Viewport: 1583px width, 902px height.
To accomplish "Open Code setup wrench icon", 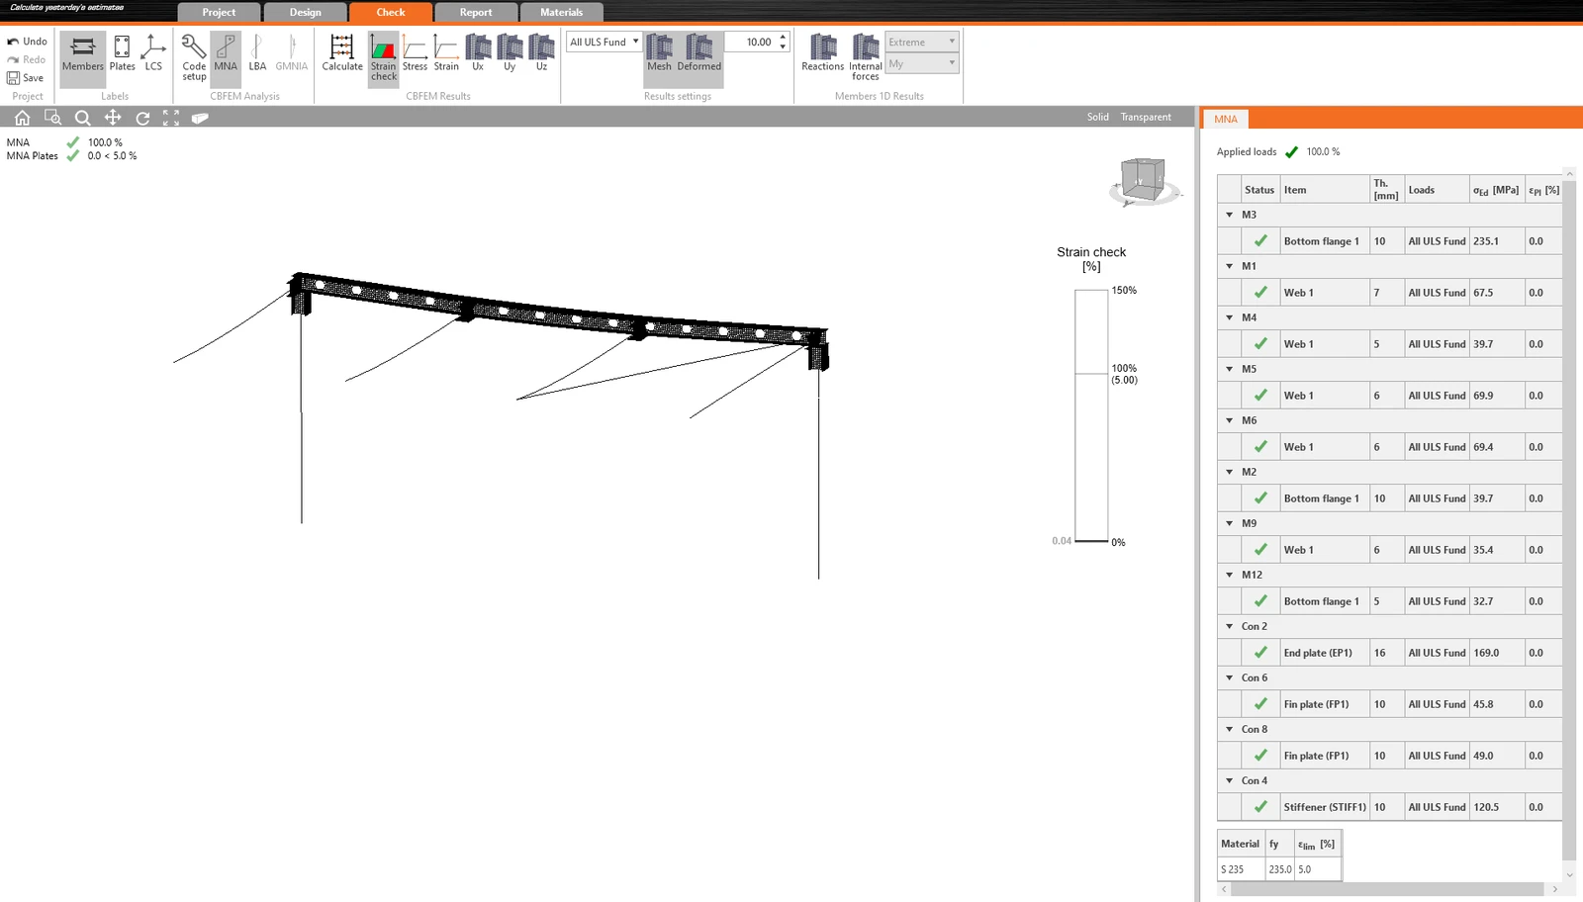I will tap(194, 57).
